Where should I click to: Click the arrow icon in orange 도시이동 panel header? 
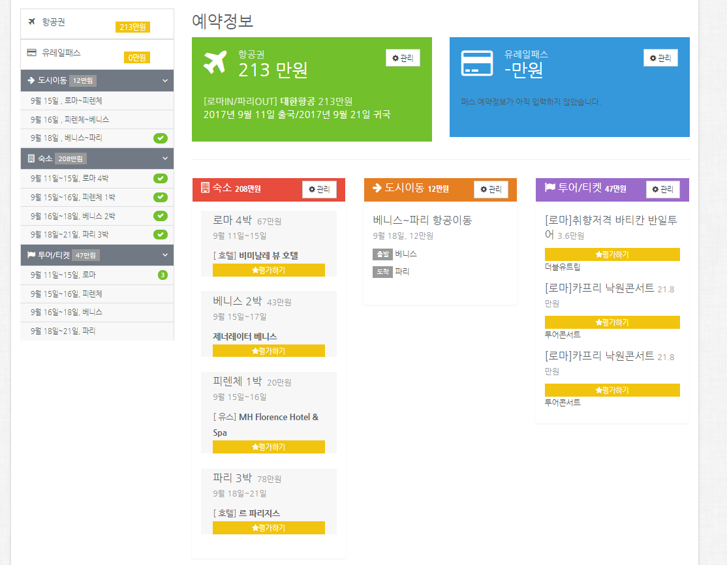pyautogui.click(x=377, y=187)
